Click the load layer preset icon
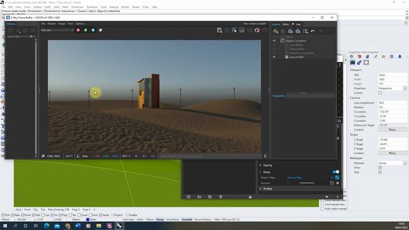The image size is (409, 230). (x=298, y=31)
